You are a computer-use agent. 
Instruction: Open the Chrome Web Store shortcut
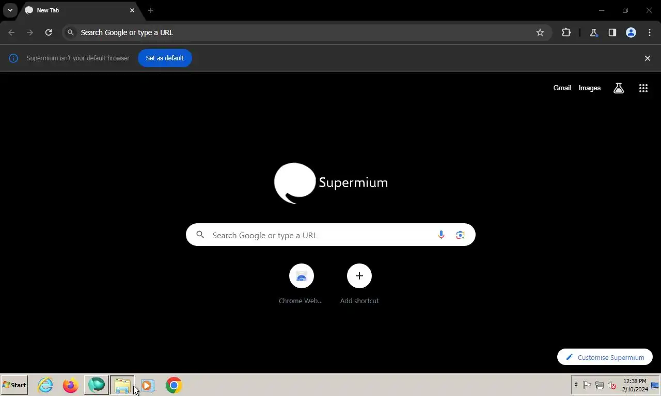(301, 284)
